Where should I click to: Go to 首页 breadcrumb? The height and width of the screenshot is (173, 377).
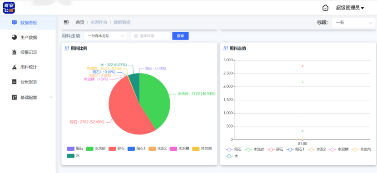pos(80,22)
